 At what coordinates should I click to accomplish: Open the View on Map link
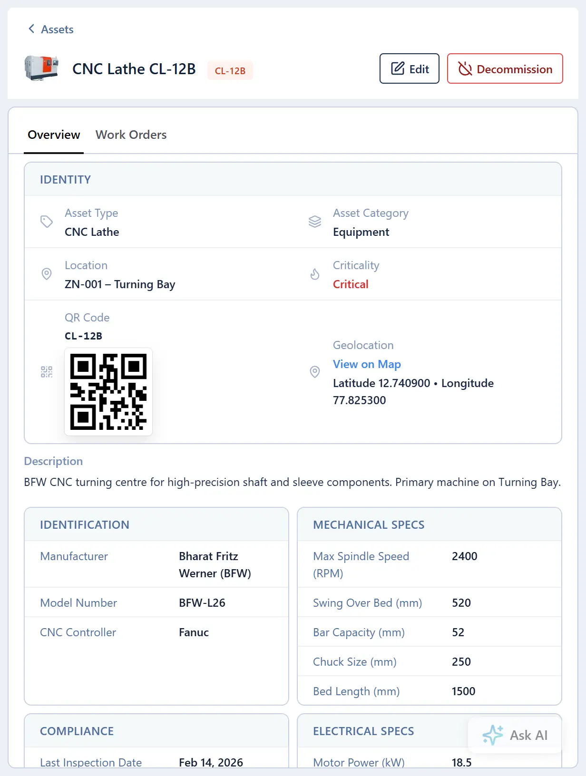367,364
